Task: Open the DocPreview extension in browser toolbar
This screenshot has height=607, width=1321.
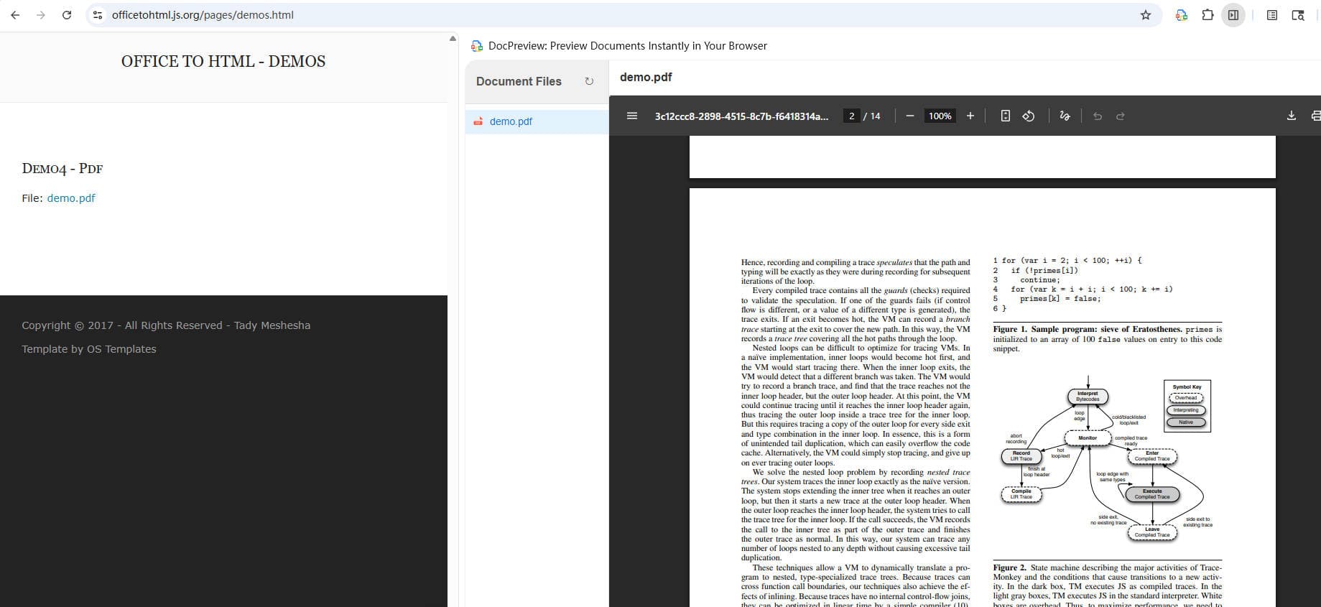Action: (1181, 14)
